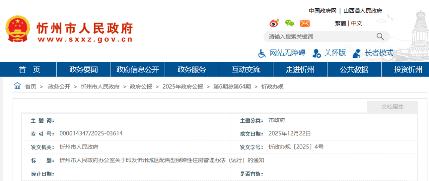Go to 互动交流 section
The width and height of the screenshot is (429, 181).
(x=246, y=70)
